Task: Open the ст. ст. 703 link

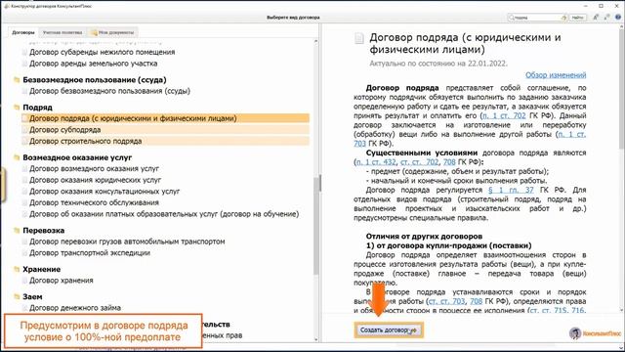Action: tap(446, 301)
